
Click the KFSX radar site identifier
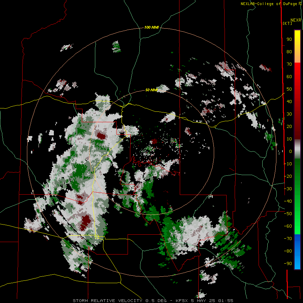(182, 301)
